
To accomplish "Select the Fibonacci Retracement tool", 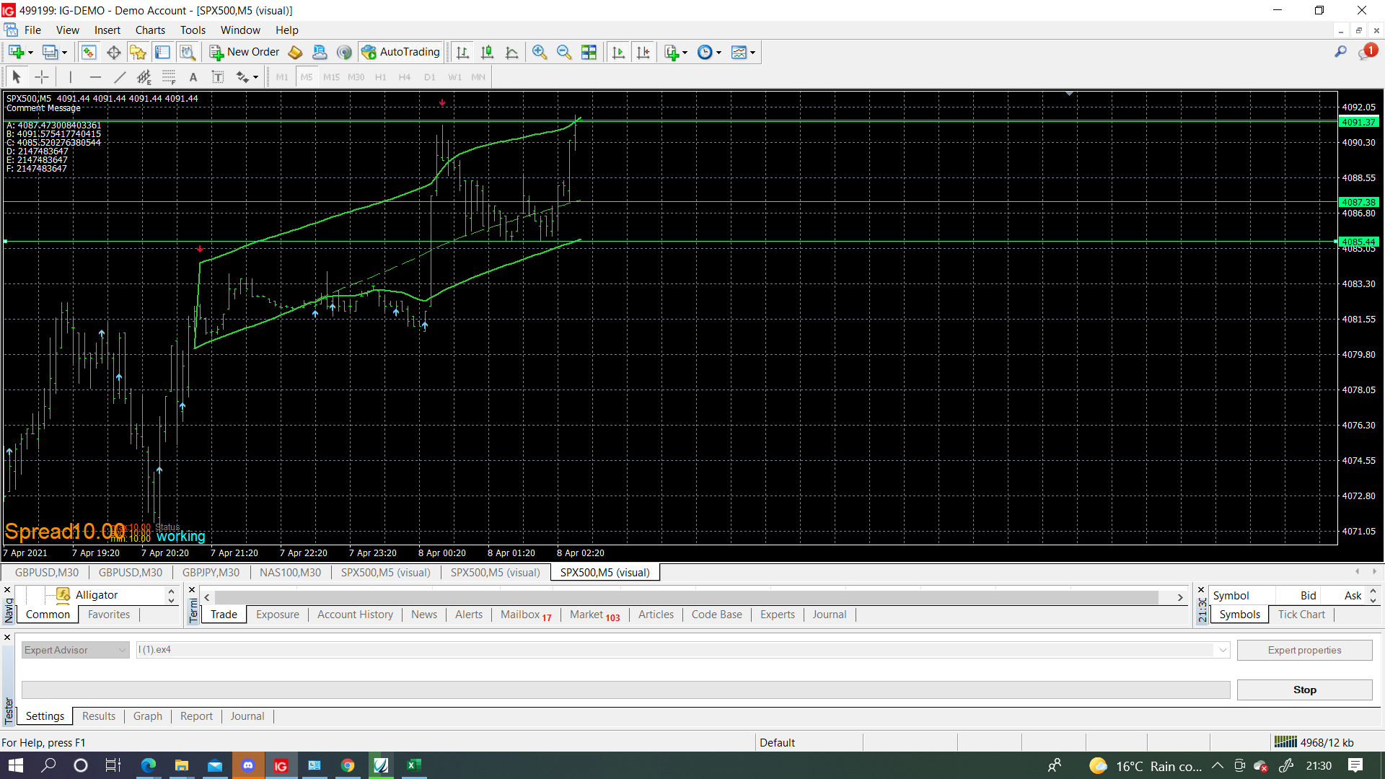I will (x=169, y=76).
